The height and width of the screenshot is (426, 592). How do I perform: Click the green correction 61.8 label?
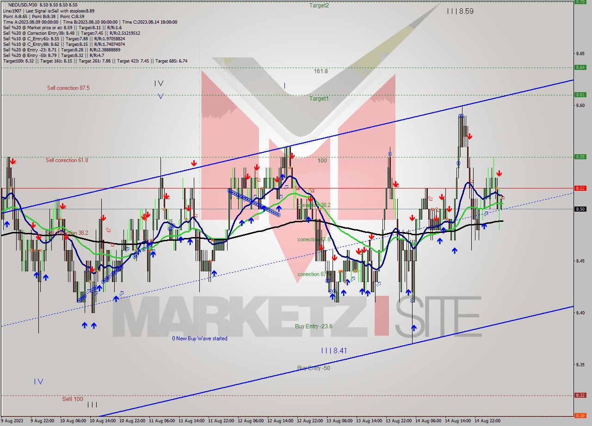(x=314, y=240)
